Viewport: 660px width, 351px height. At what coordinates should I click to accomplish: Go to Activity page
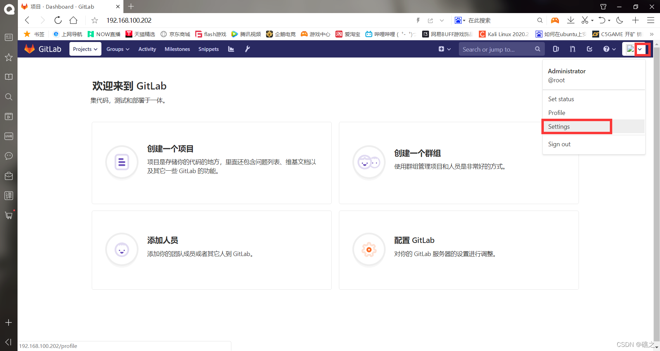(x=147, y=49)
